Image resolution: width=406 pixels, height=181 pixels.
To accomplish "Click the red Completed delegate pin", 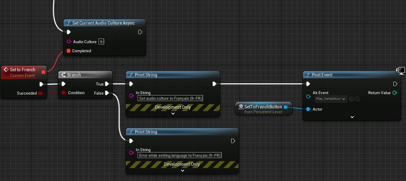I will 69,51.
